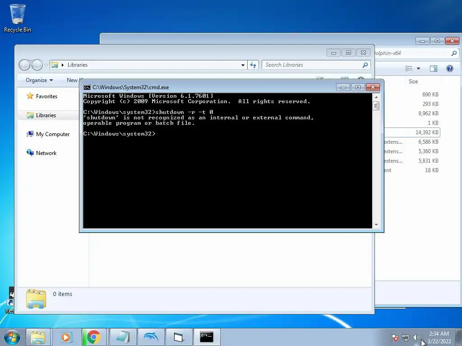Screen dimensions: 462x346
Task: Open view options dropdown in Dolphin-x64 window
Action: pyautogui.click(x=418, y=68)
